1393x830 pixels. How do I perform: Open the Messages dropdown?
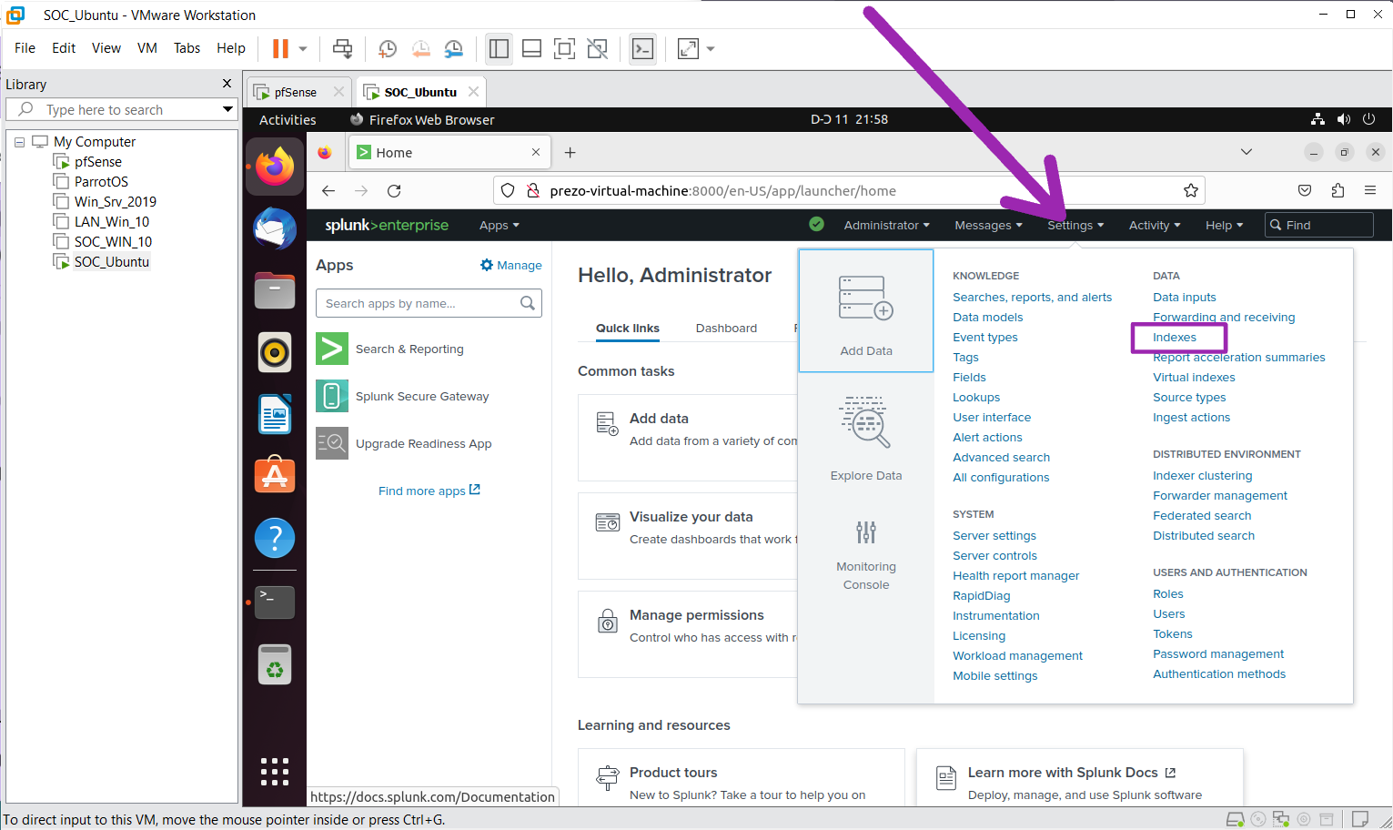(x=988, y=226)
